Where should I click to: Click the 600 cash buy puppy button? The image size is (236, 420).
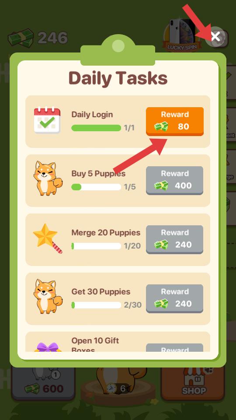(x=43, y=383)
